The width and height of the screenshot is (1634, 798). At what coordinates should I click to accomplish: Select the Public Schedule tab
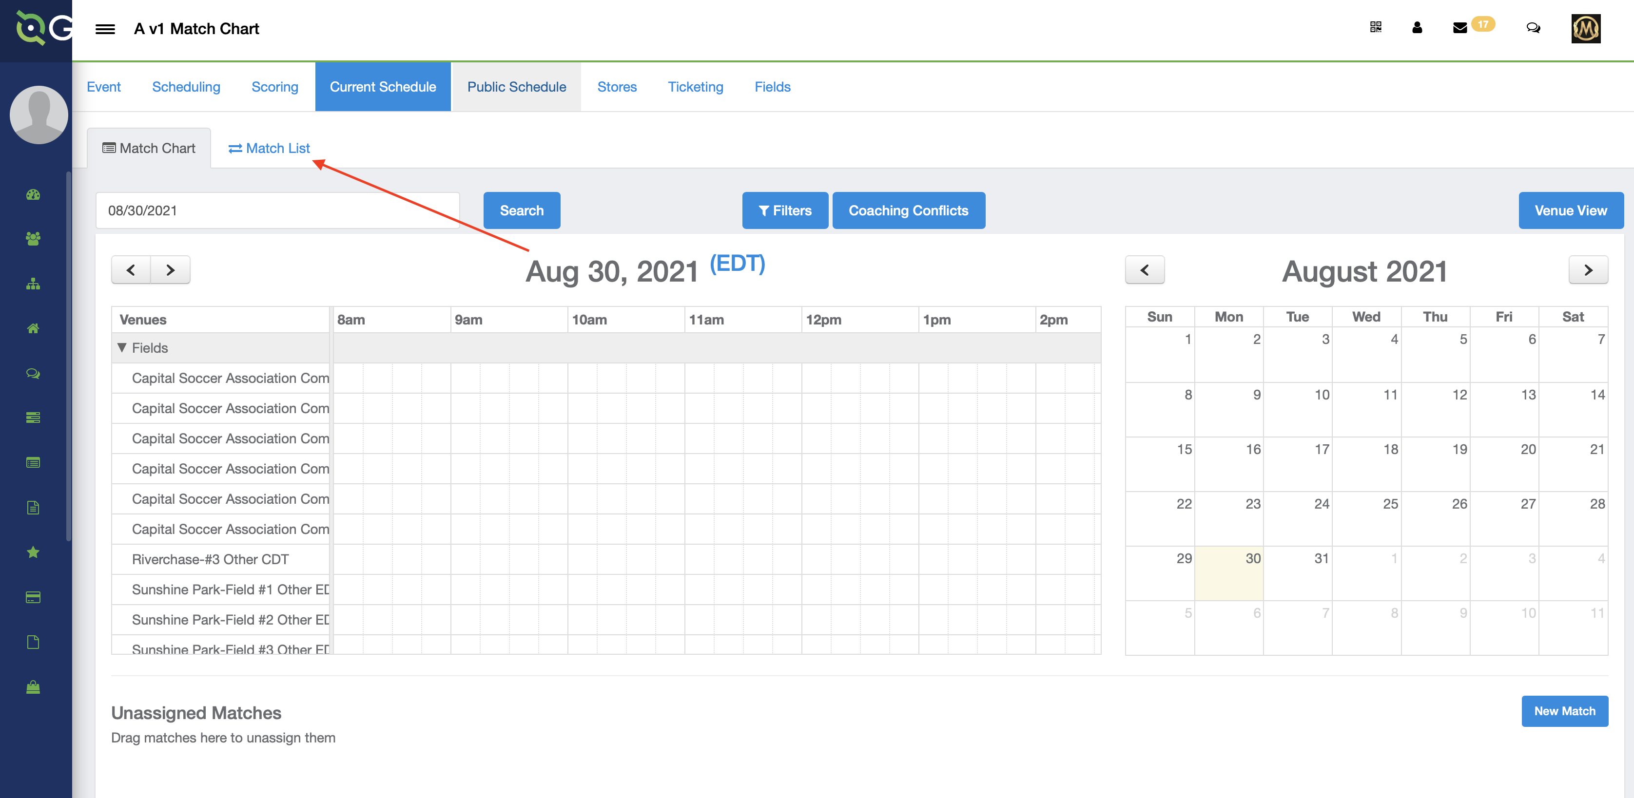pos(516,86)
